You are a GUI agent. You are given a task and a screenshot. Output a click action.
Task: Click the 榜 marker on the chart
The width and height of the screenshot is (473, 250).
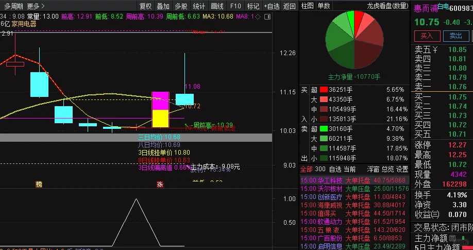point(39,184)
